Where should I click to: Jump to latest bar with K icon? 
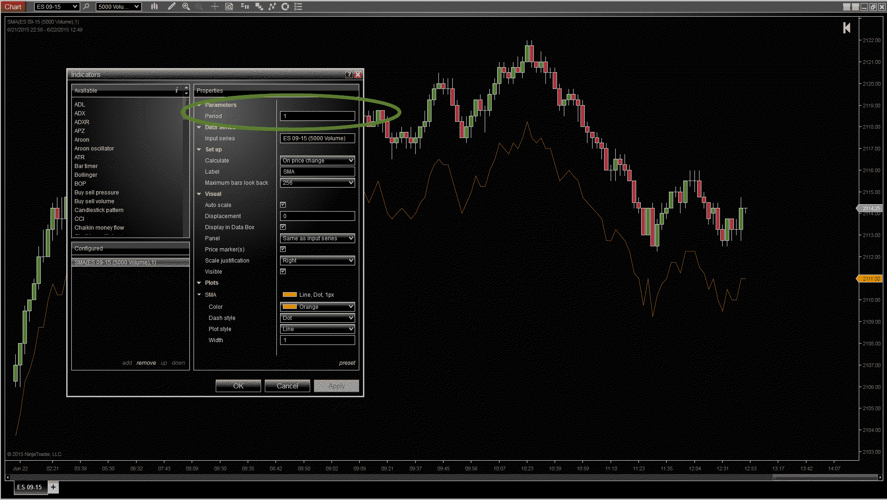coord(847,28)
